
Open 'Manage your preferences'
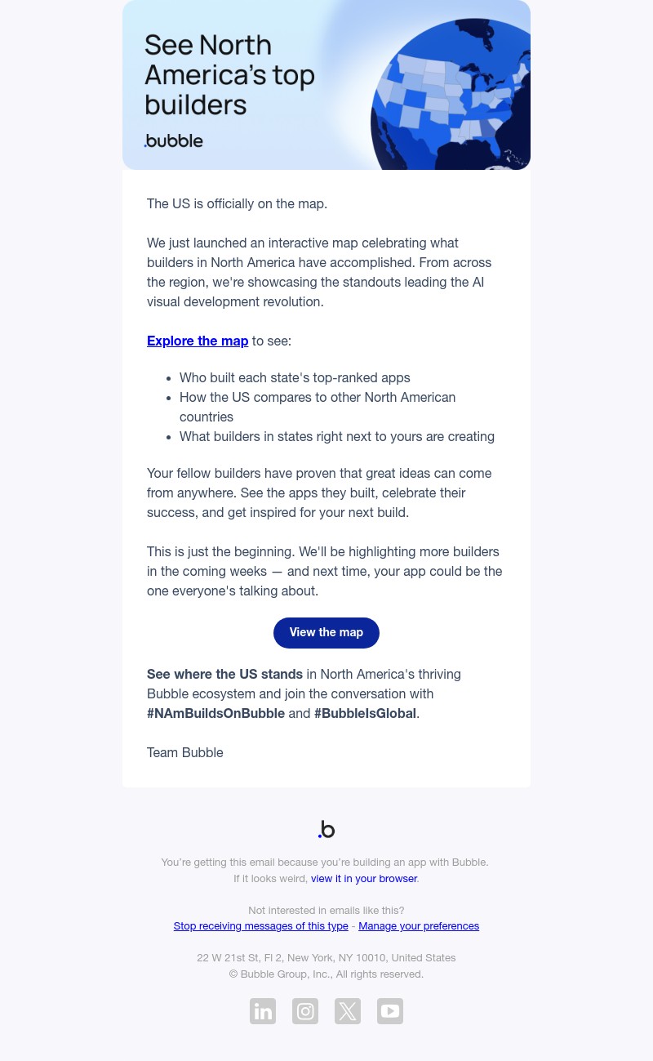(419, 925)
